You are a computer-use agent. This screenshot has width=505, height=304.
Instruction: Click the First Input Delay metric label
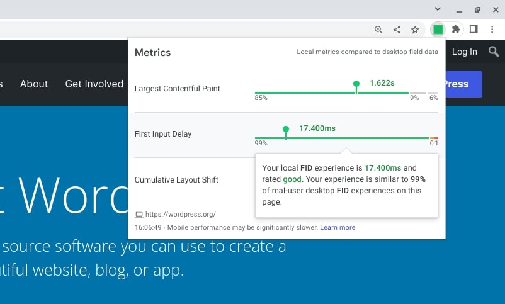pyautogui.click(x=163, y=134)
